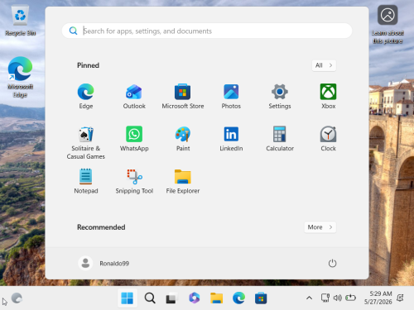The width and height of the screenshot is (414, 310).
Task: Click the widgets icon on the taskbar
Action: coord(17,298)
